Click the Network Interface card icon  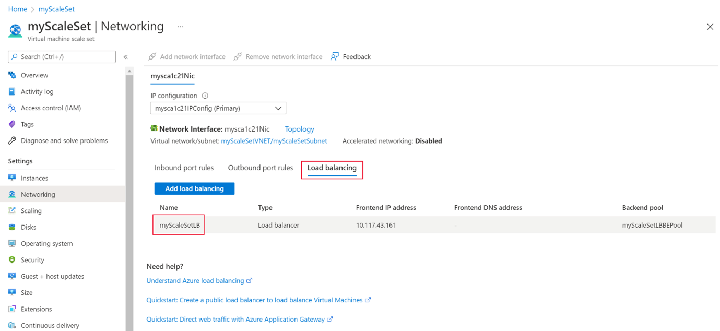[x=154, y=128]
